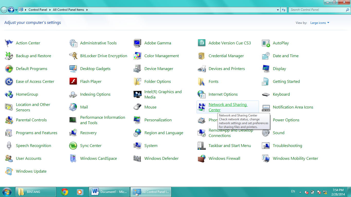
Task: Open the Windows Start button
Action: [x=7, y=192]
